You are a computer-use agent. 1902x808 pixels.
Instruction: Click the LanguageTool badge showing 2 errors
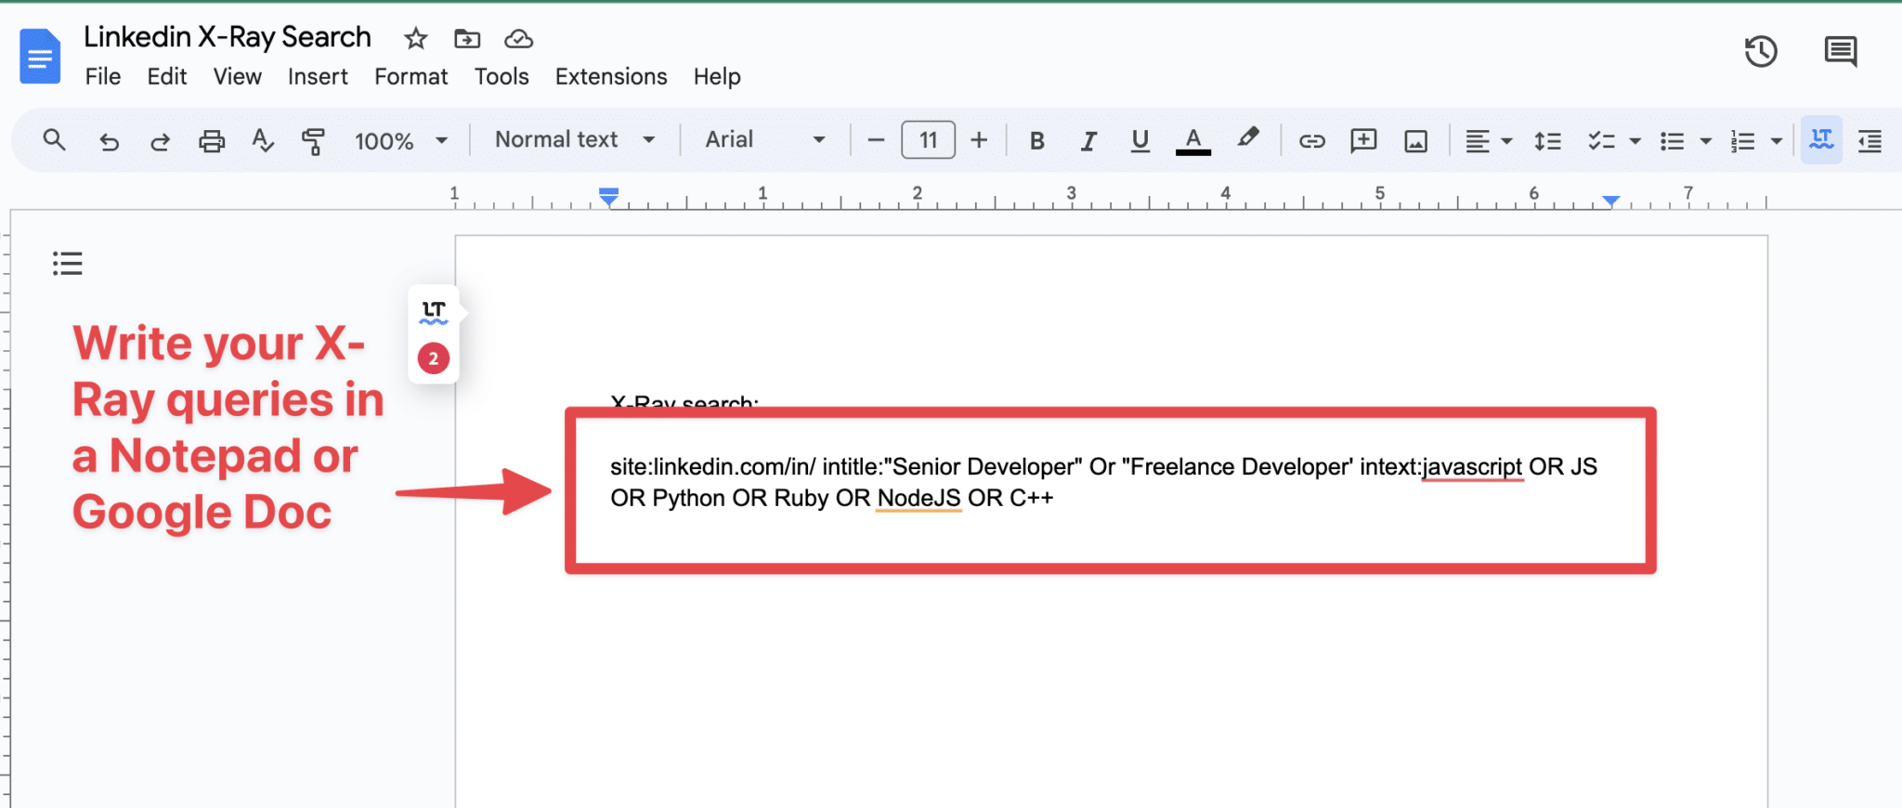[434, 358]
